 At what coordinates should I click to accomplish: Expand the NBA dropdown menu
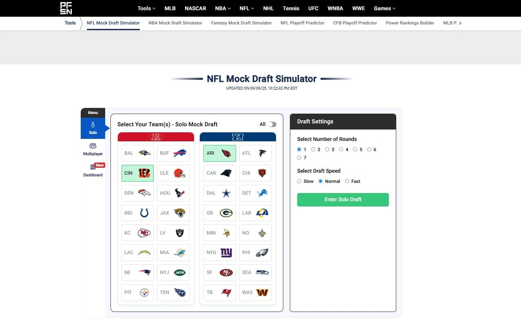223,8
